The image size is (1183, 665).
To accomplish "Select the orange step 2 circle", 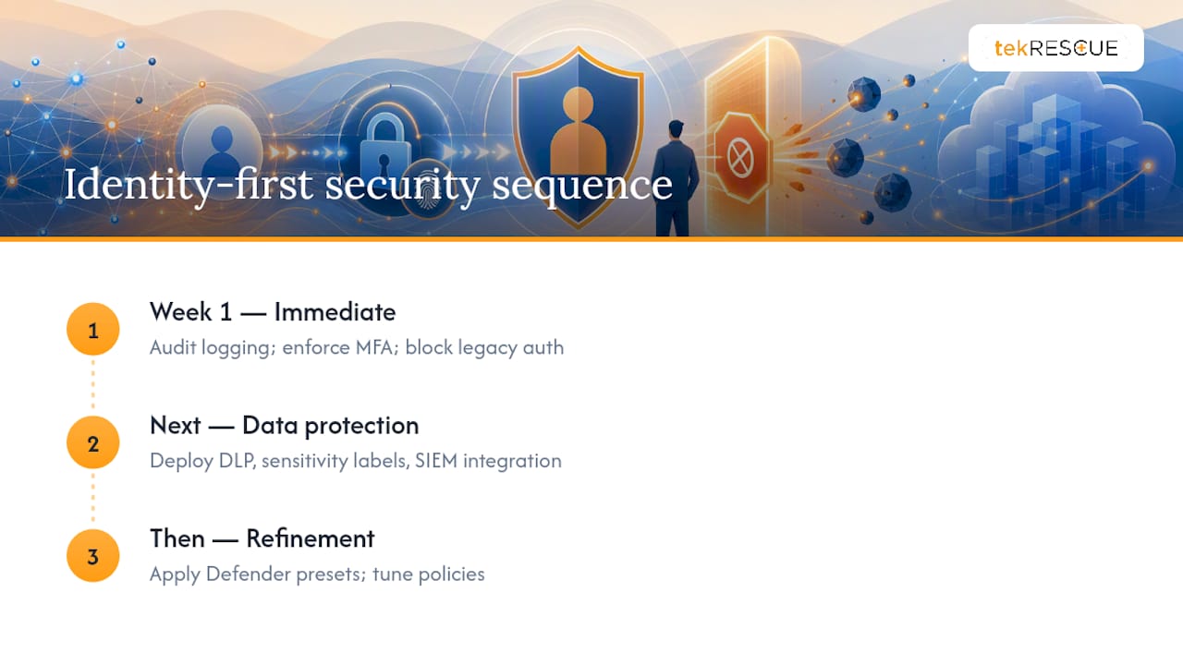I will (x=93, y=442).
